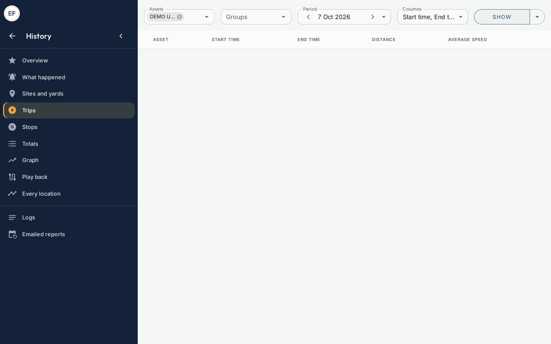Image resolution: width=551 pixels, height=344 pixels.
Task: Go to the previous day in Period
Action: click(x=308, y=17)
